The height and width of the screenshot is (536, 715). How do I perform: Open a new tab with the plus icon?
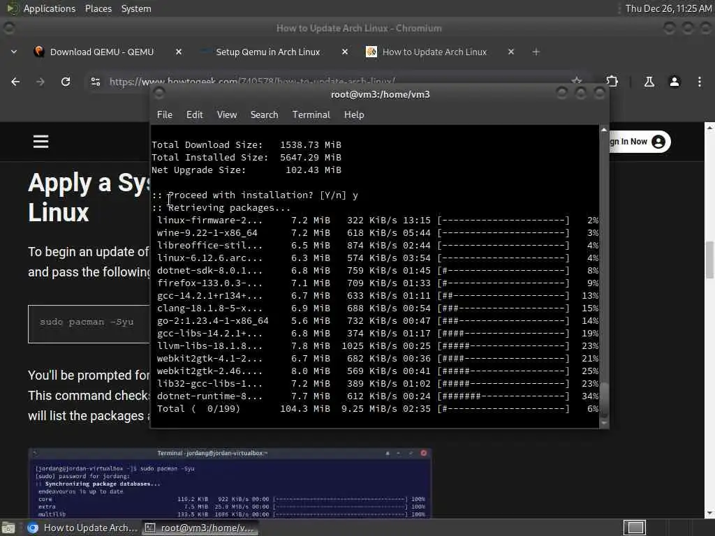[536, 52]
